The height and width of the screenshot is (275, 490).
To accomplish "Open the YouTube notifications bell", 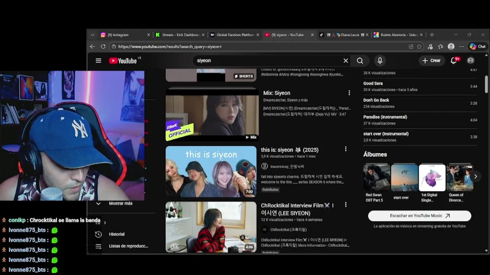I will 454,61.
